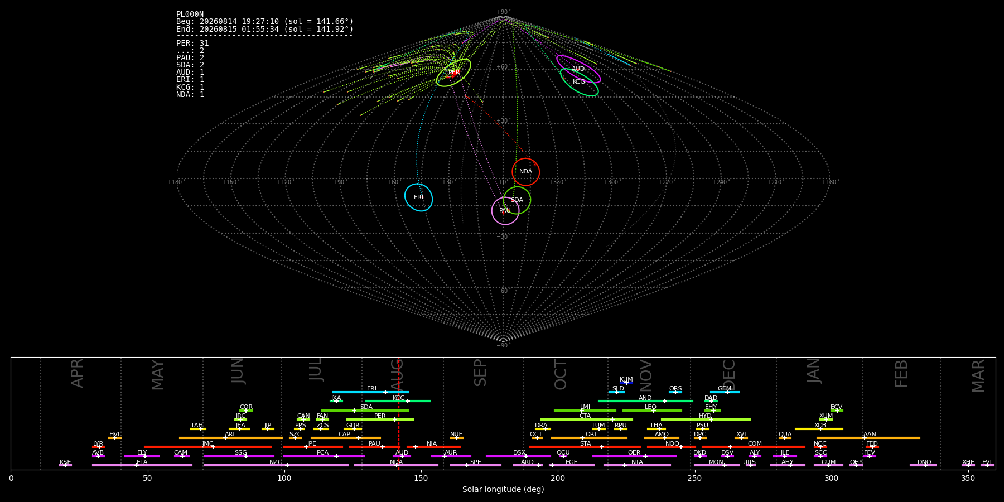Select the LEO shower bar
1004x502 pixels.
tap(652, 411)
